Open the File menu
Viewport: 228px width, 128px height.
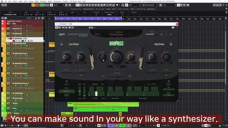pyautogui.click(x=6, y=1)
